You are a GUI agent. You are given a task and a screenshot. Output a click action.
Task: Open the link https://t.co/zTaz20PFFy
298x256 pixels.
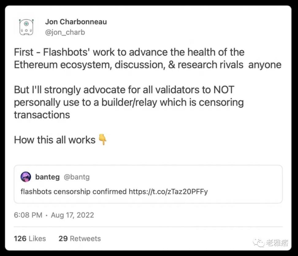(x=167, y=191)
